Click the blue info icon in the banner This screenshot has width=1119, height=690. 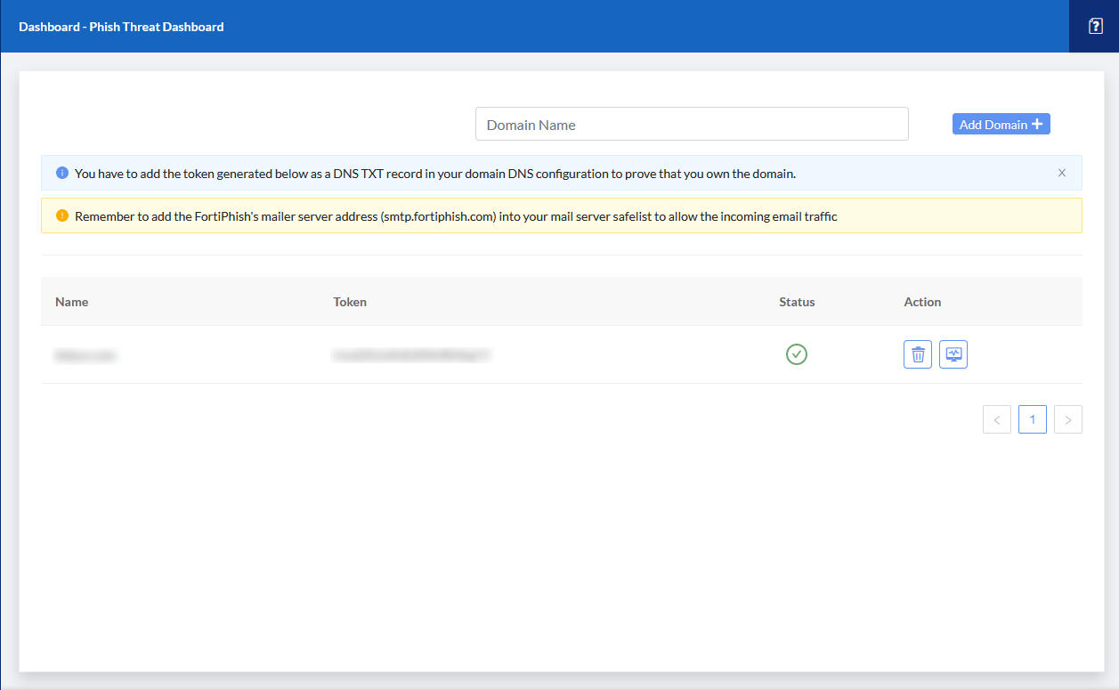point(62,173)
